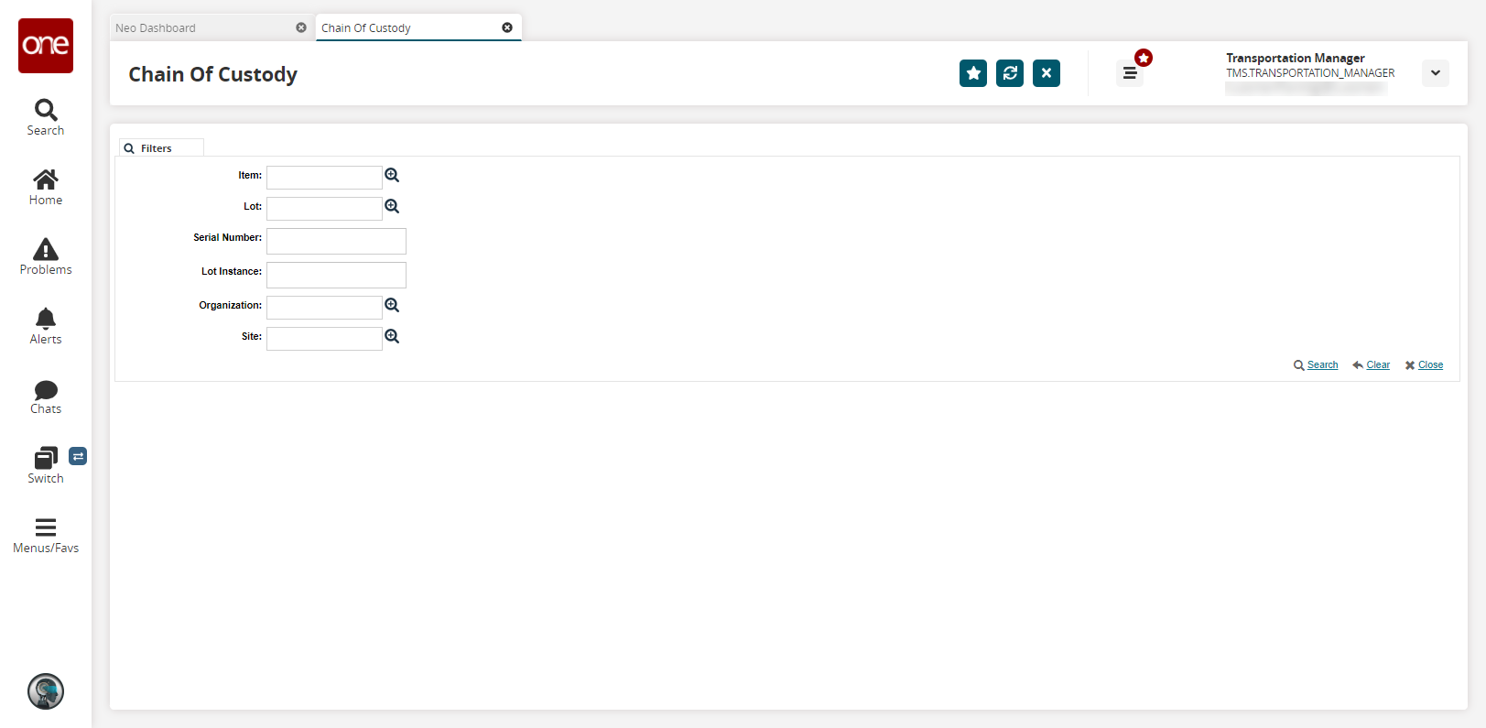The width and height of the screenshot is (1486, 728).
Task: Refresh the Chain Of Custody page
Action: click(x=1009, y=73)
